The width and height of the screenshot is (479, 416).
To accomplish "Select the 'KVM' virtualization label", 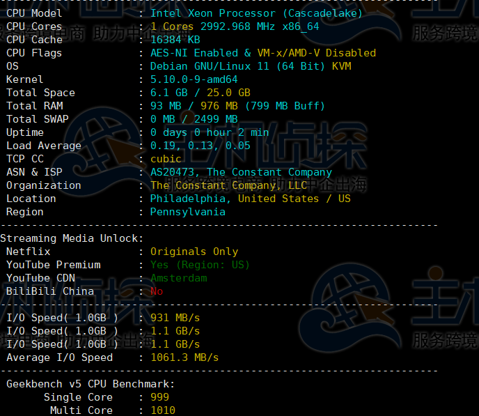I will (x=342, y=66).
